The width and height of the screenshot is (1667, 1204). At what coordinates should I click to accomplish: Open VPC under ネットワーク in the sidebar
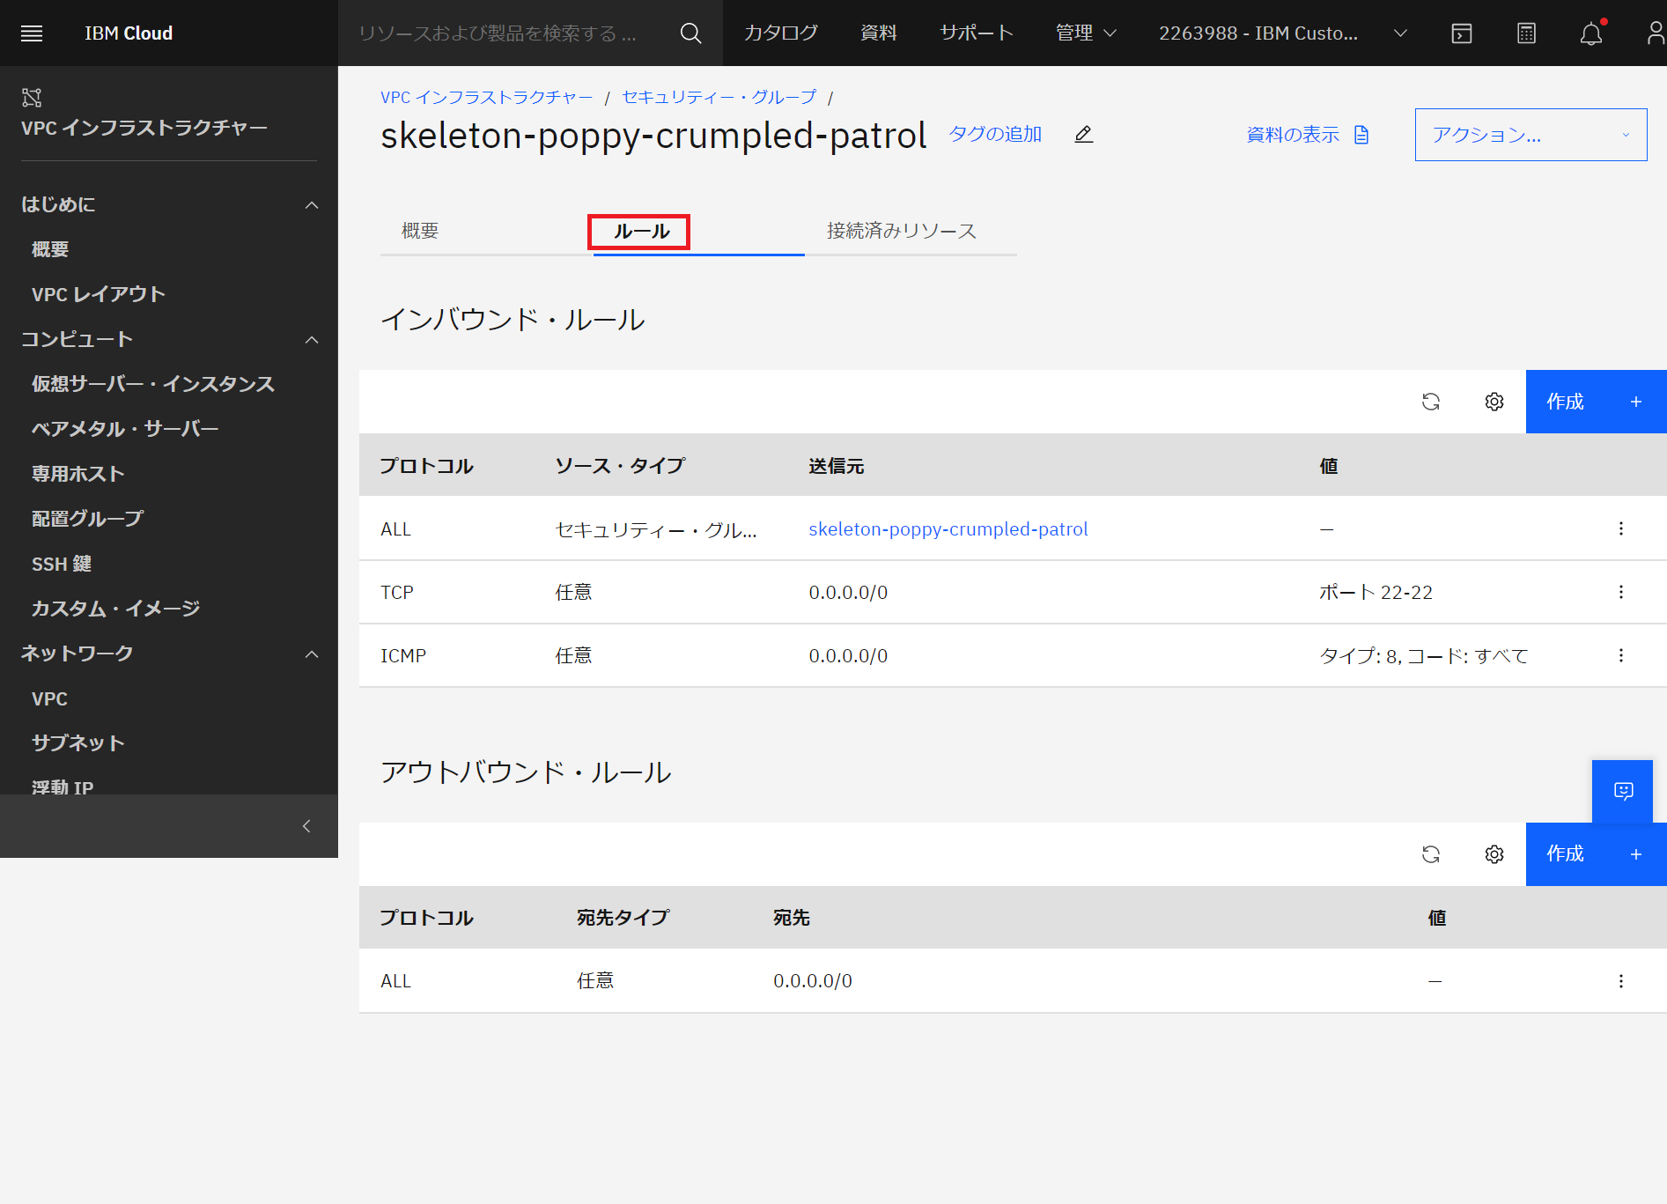(x=49, y=699)
